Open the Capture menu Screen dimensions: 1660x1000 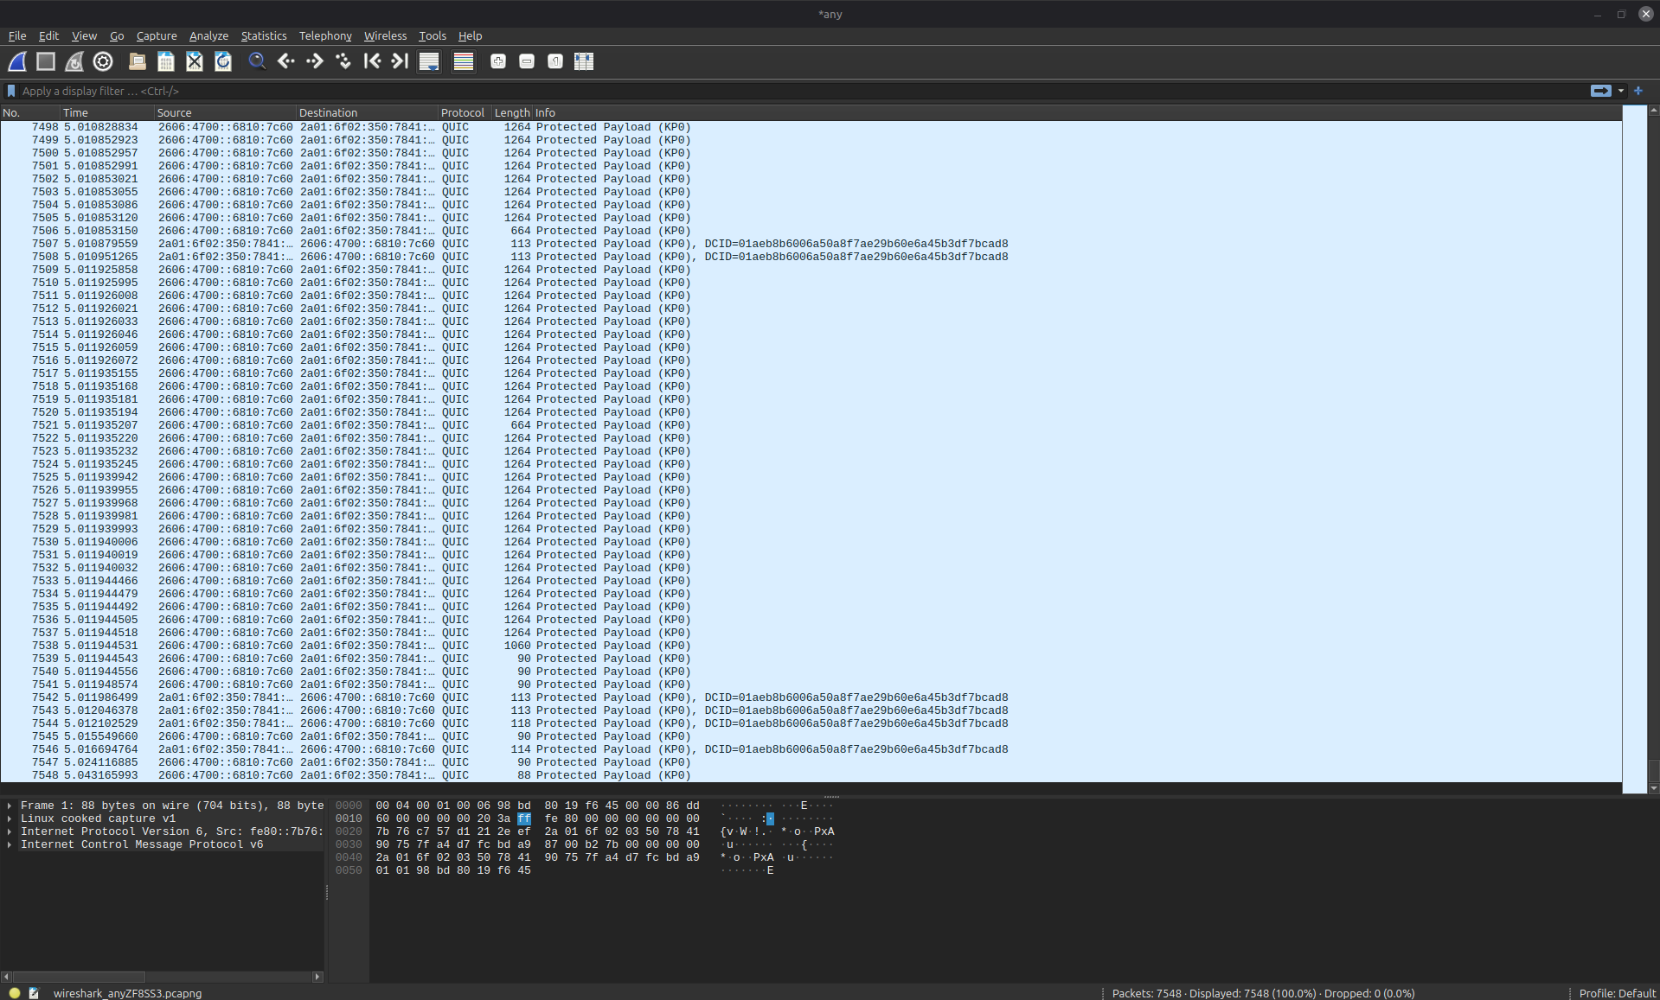tap(157, 35)
